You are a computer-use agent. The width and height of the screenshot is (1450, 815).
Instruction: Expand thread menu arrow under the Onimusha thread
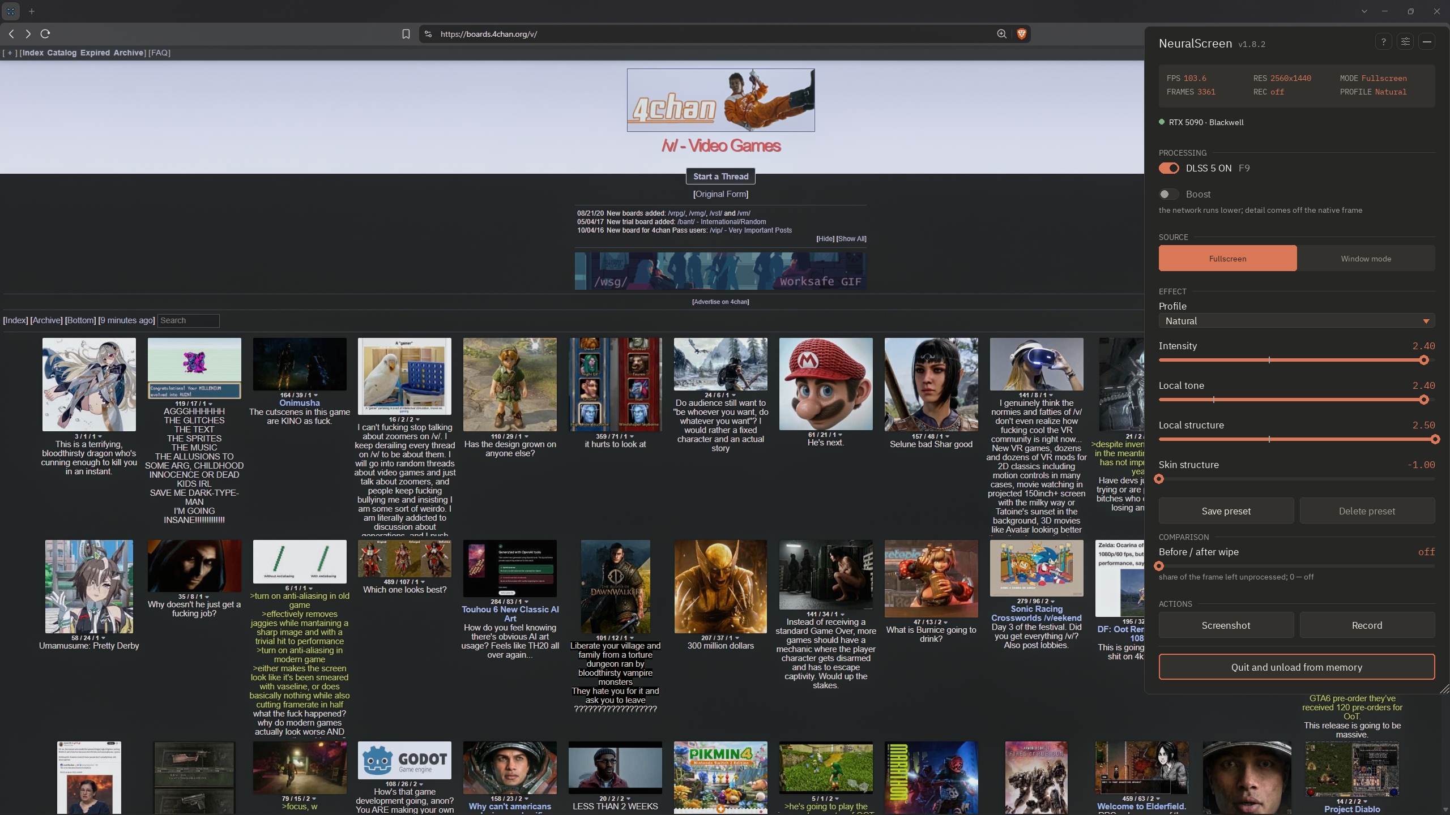(x=315, y=395)
